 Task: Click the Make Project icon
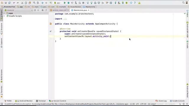point(51,3)
